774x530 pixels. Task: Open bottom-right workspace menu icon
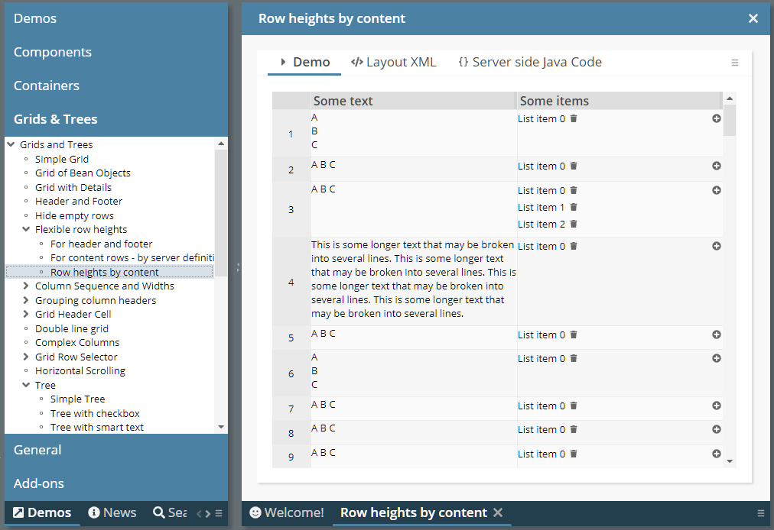click(x=760, y=513)
